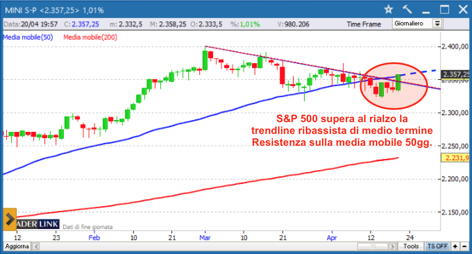Click the orange arrow expander at bottom left
Screen dimensions: 472x254
pyautogui.click(x=9, y=219)
